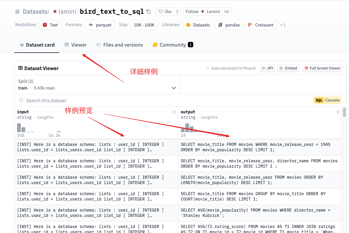Filter by Datasets library tag

coord(198,25)
